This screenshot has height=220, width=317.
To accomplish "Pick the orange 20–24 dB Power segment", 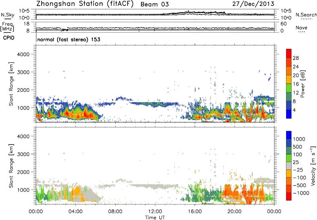I will pyautogui.click(x=289, y=71).
